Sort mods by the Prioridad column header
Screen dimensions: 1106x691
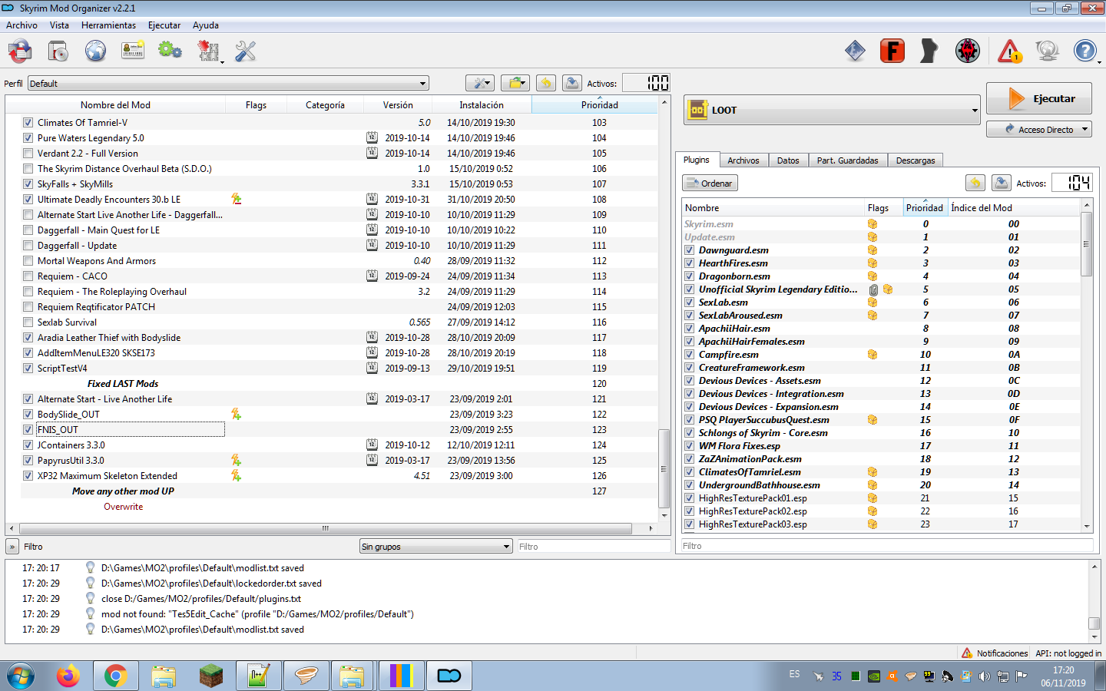(594, 105)
